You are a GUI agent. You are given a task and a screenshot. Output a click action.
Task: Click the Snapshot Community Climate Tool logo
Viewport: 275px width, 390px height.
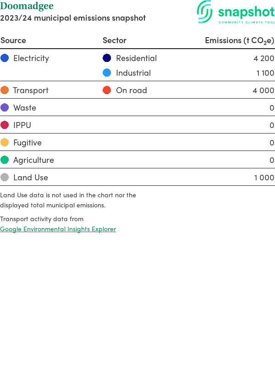tap(236, 12)
